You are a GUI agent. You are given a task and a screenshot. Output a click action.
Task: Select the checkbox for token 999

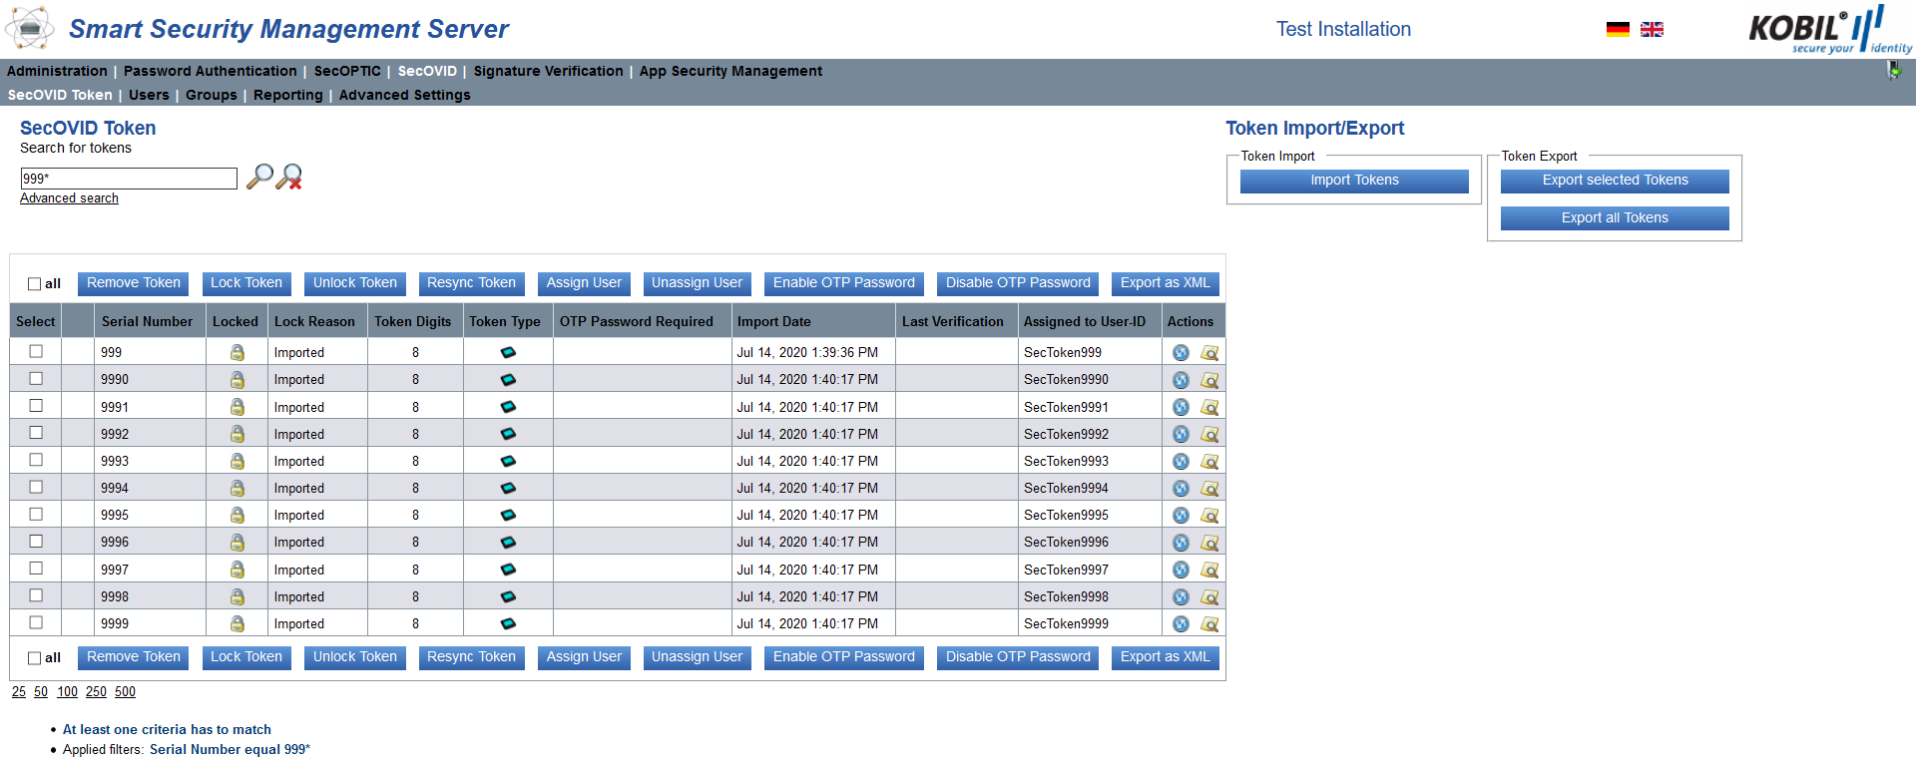click(x=36, y=351)
